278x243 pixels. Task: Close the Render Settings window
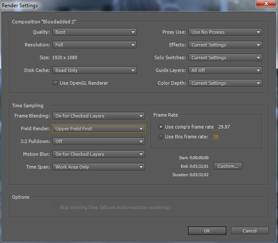tap(266, 3)
